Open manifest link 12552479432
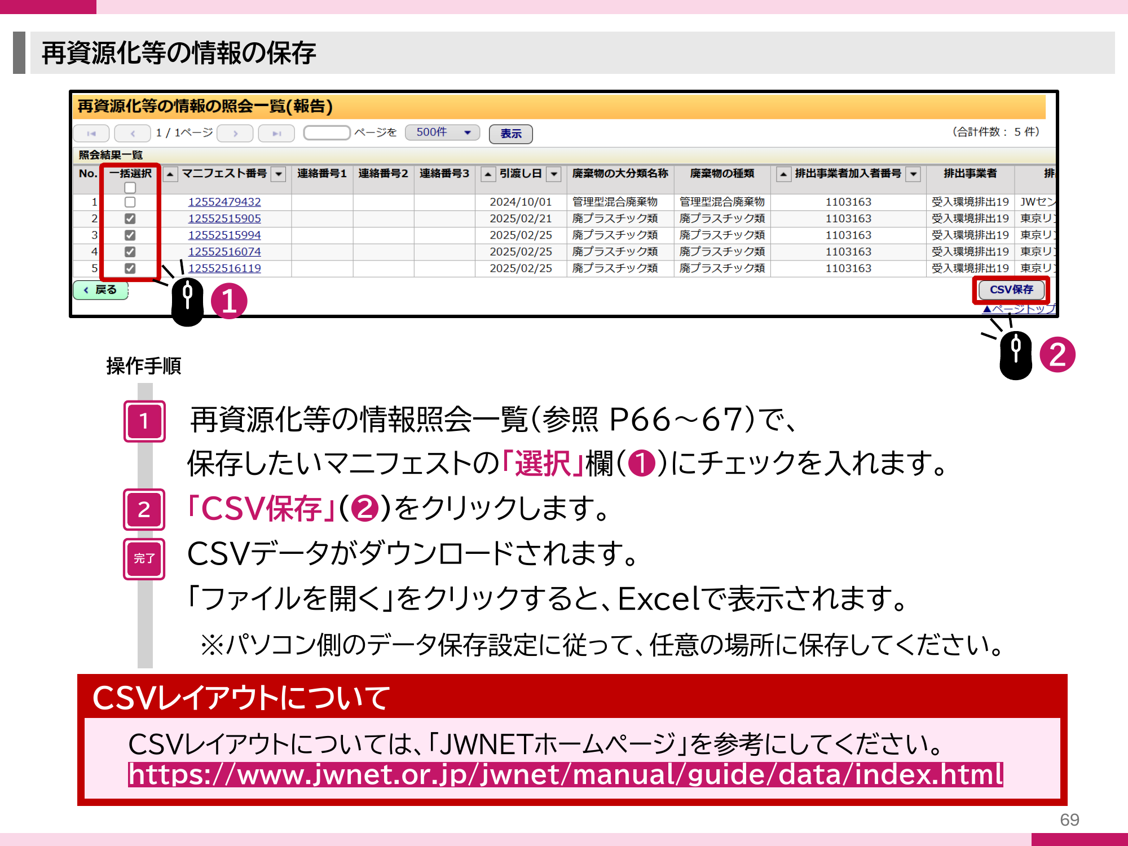Screen dimensions: 1128x846 (x=224, y=202)
